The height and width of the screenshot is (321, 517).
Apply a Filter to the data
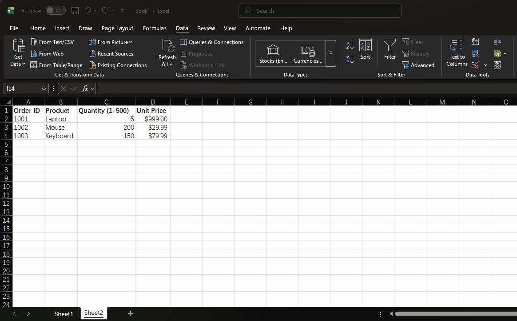(x=390, y=50)
